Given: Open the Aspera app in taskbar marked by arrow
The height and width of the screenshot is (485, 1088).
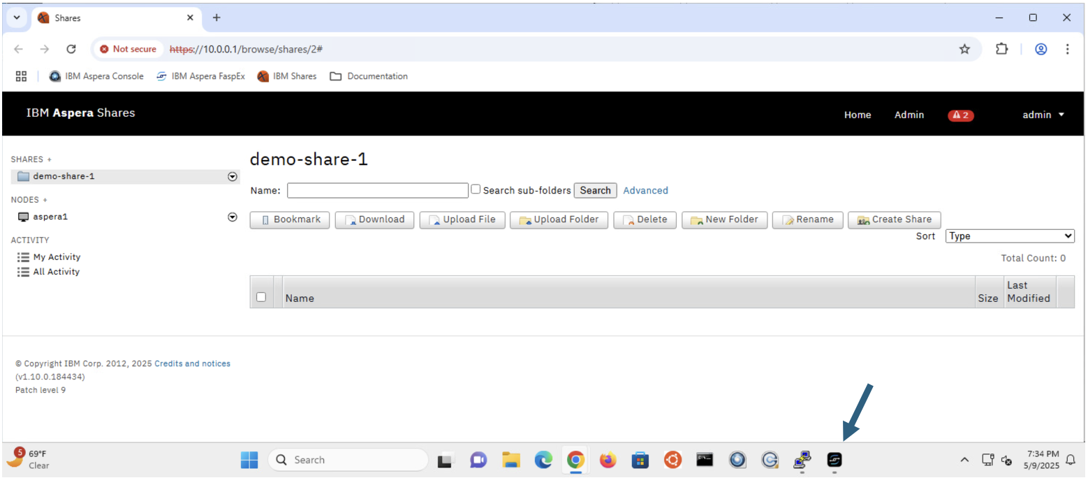Looking at the screenshot, I should coord(835,460).
